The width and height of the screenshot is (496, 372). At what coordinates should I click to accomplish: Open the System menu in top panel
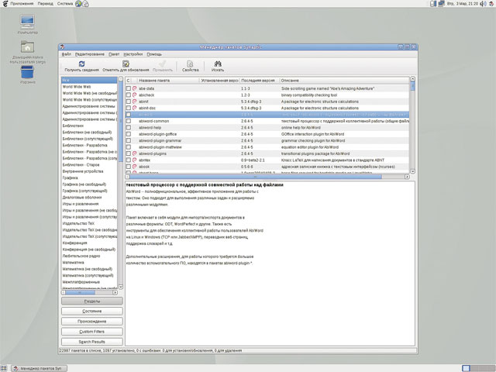65,3
